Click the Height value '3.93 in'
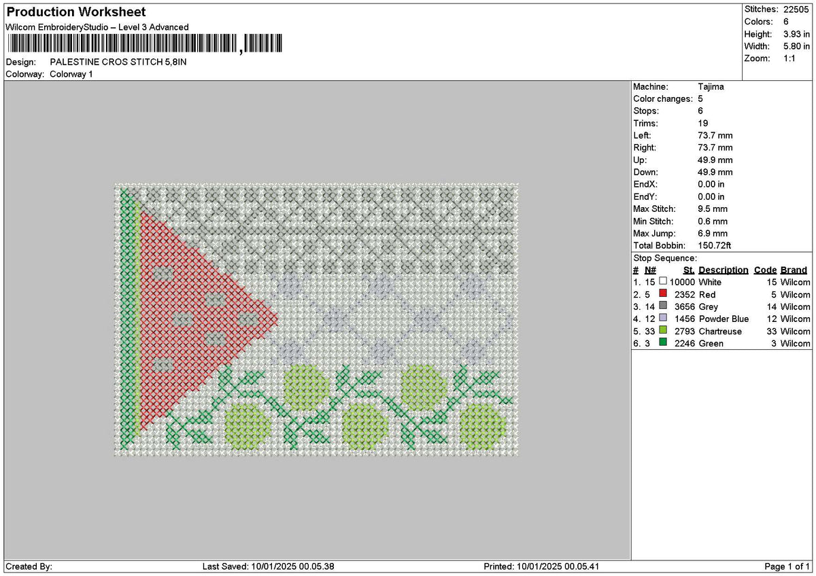 click(797, 34)
